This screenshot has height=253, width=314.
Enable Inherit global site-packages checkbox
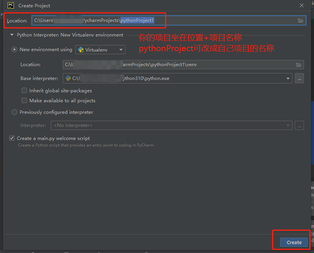(x=24, y=90)
